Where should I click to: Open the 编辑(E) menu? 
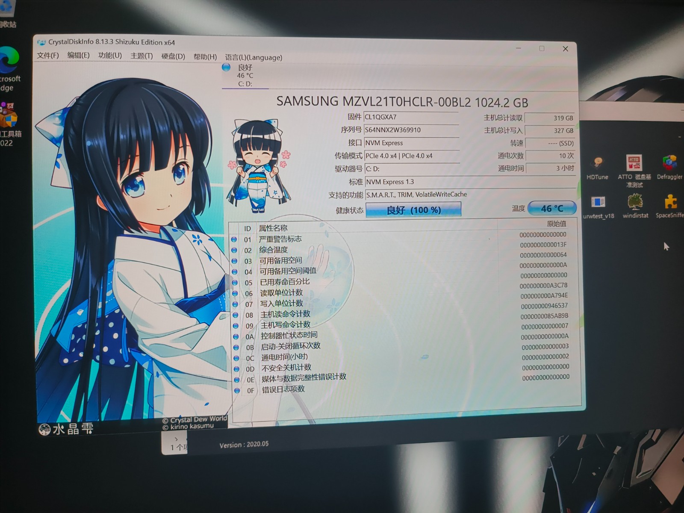pyautogui.click(x=78, y=55)
